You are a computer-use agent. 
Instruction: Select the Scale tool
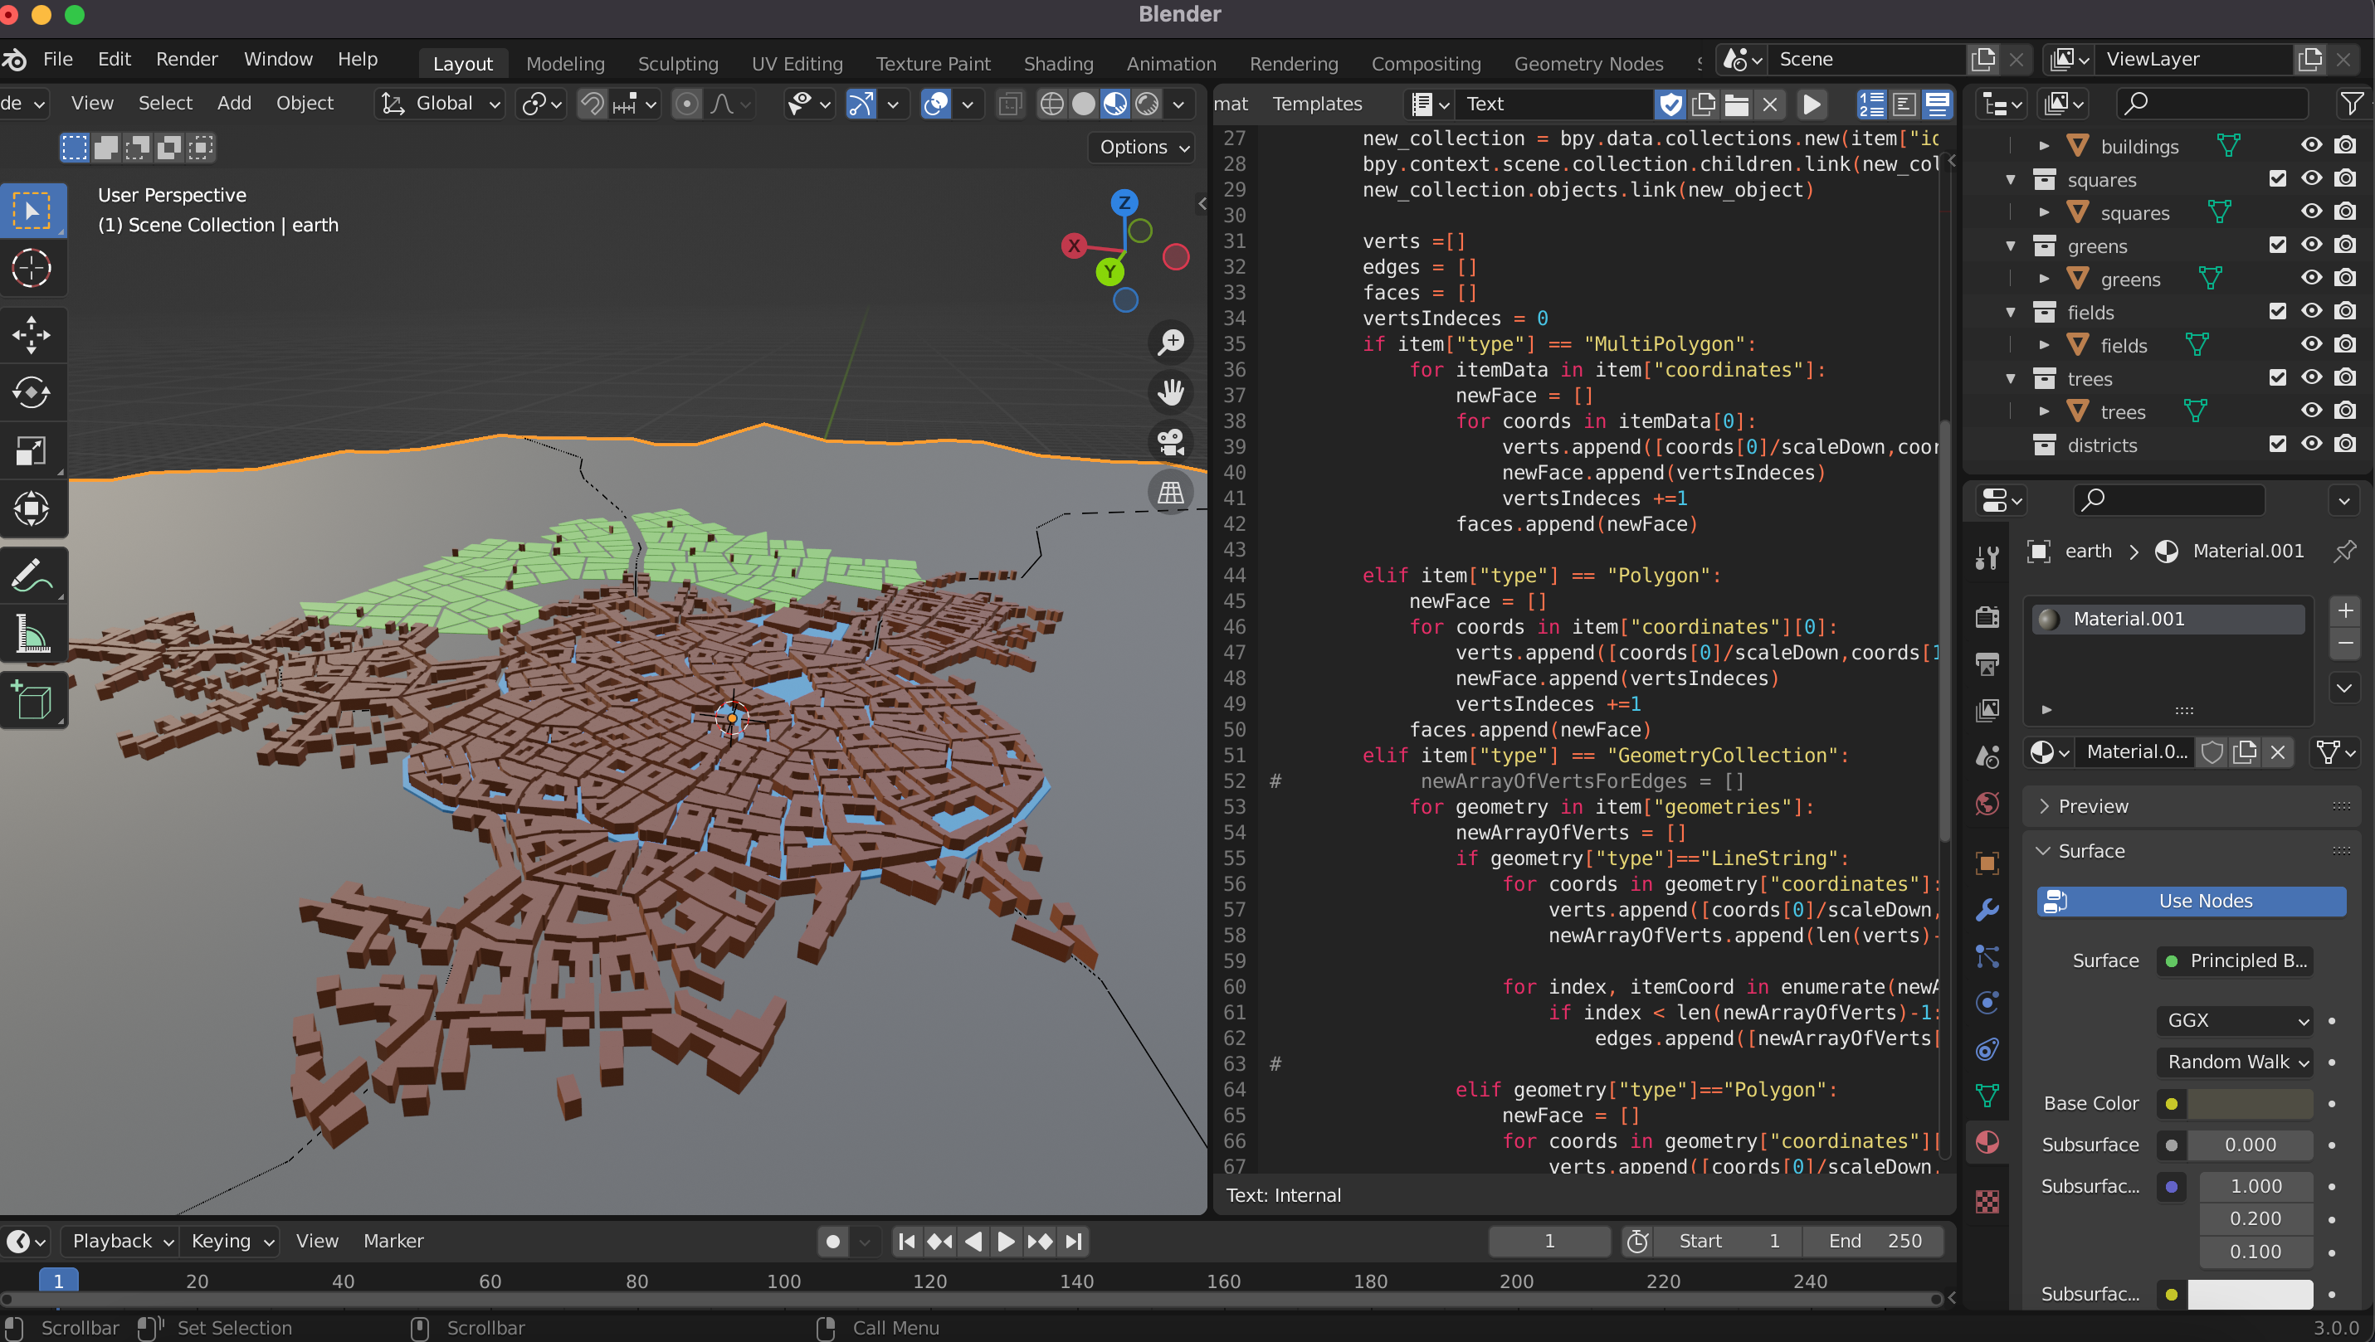pyautogui.click(x=33, y=450)
